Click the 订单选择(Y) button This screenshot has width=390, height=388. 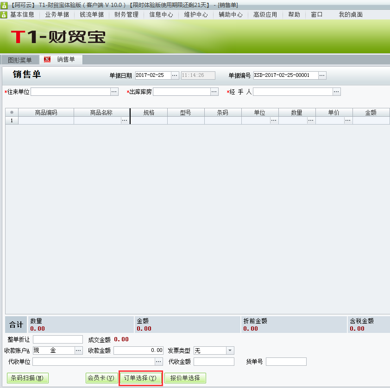140,378
